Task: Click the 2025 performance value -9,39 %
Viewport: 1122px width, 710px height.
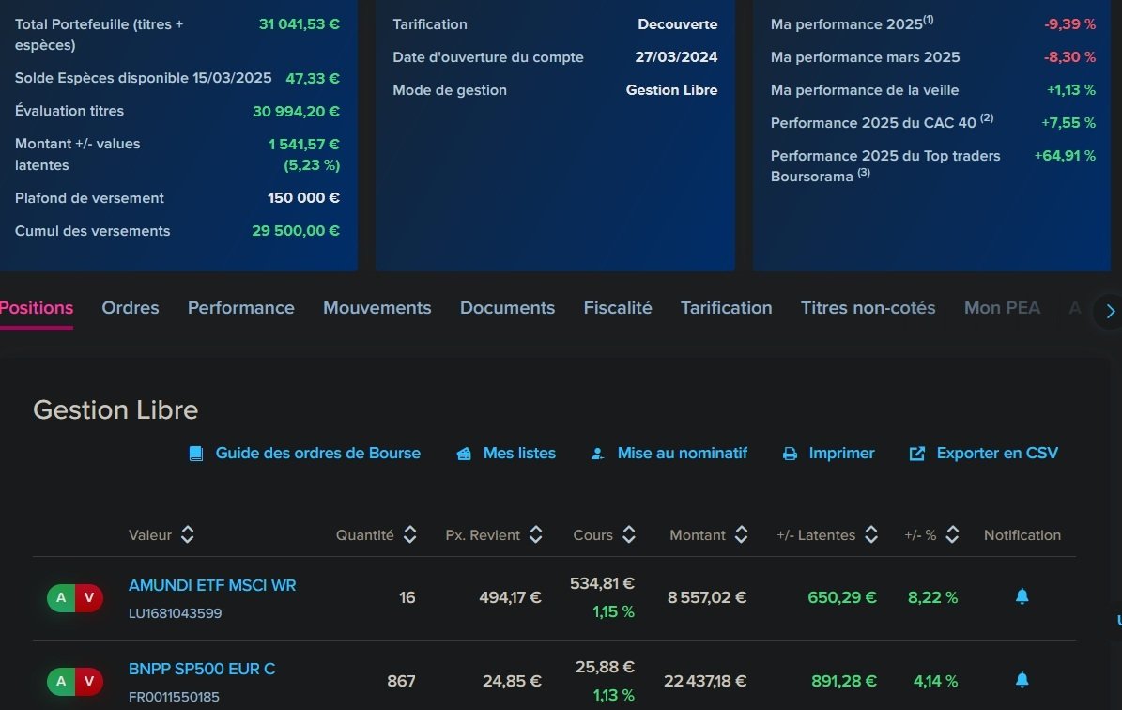Action: click(1069, 24)
